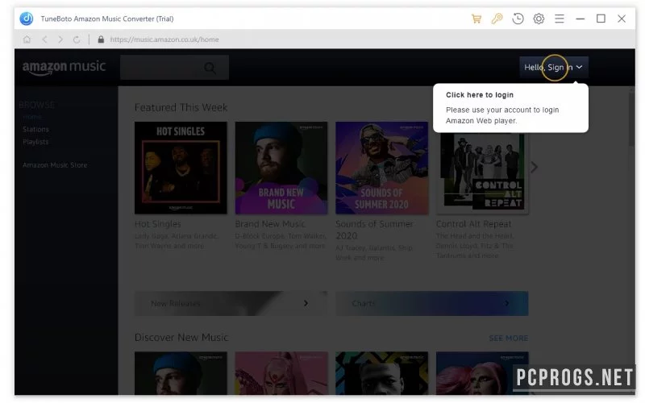
Task: Click the 'Click here to login' tooltip title
Action: point(480,95)
